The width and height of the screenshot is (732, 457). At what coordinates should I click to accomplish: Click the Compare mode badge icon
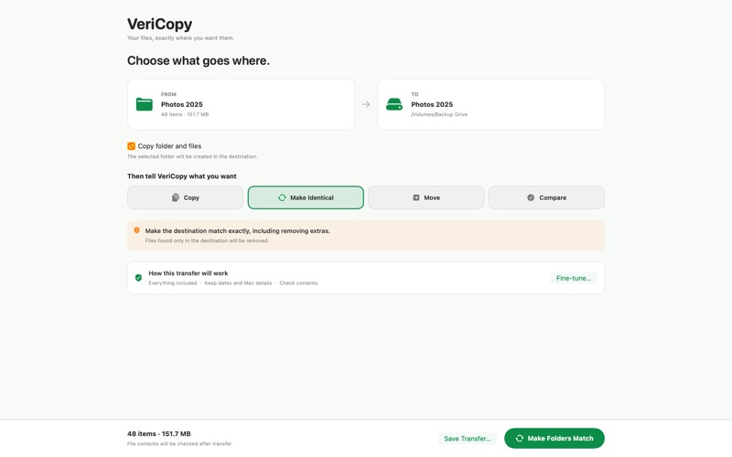531,197
